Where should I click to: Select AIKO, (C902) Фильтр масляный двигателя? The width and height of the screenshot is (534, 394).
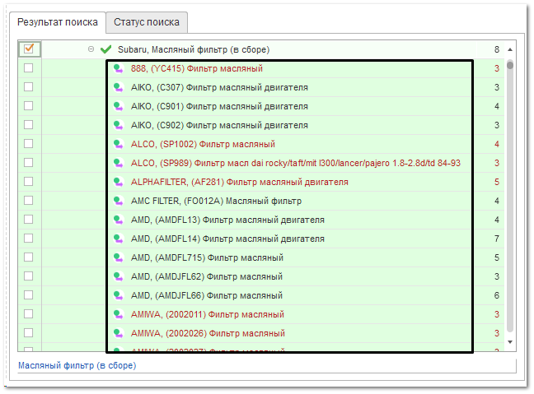pyautogui.click(x=219, y=125)
